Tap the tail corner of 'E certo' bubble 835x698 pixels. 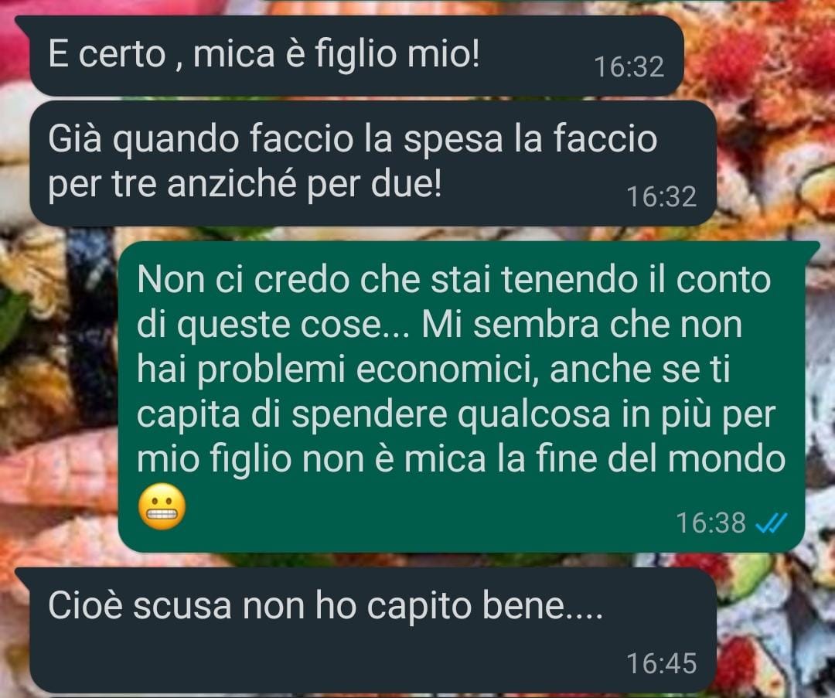tap(22, 22)
